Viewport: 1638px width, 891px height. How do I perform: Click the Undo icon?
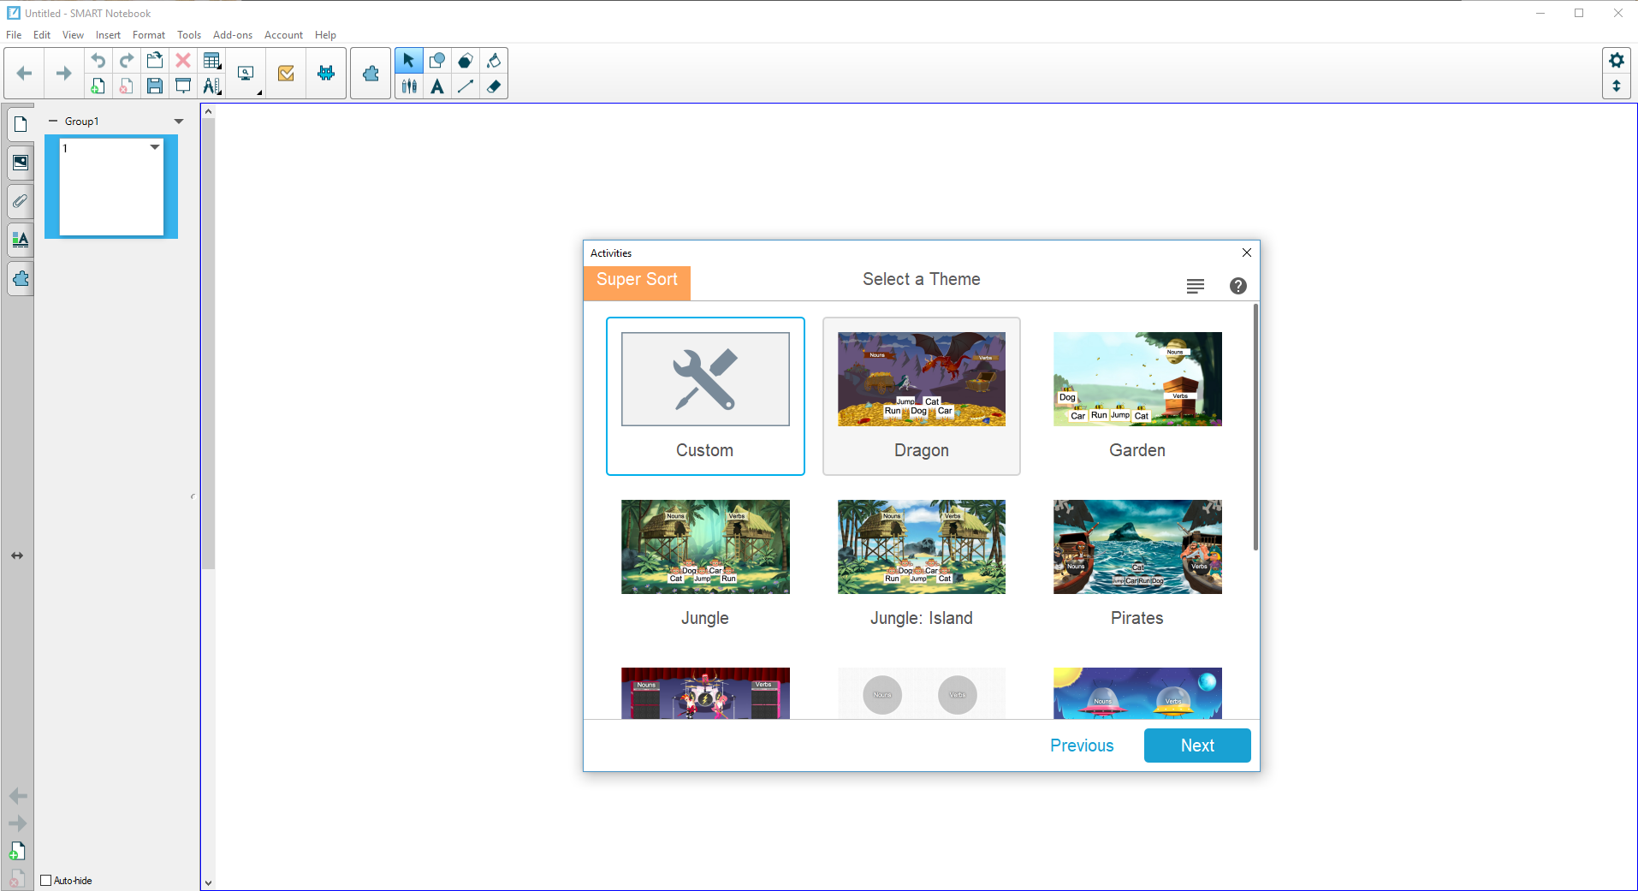98,60
